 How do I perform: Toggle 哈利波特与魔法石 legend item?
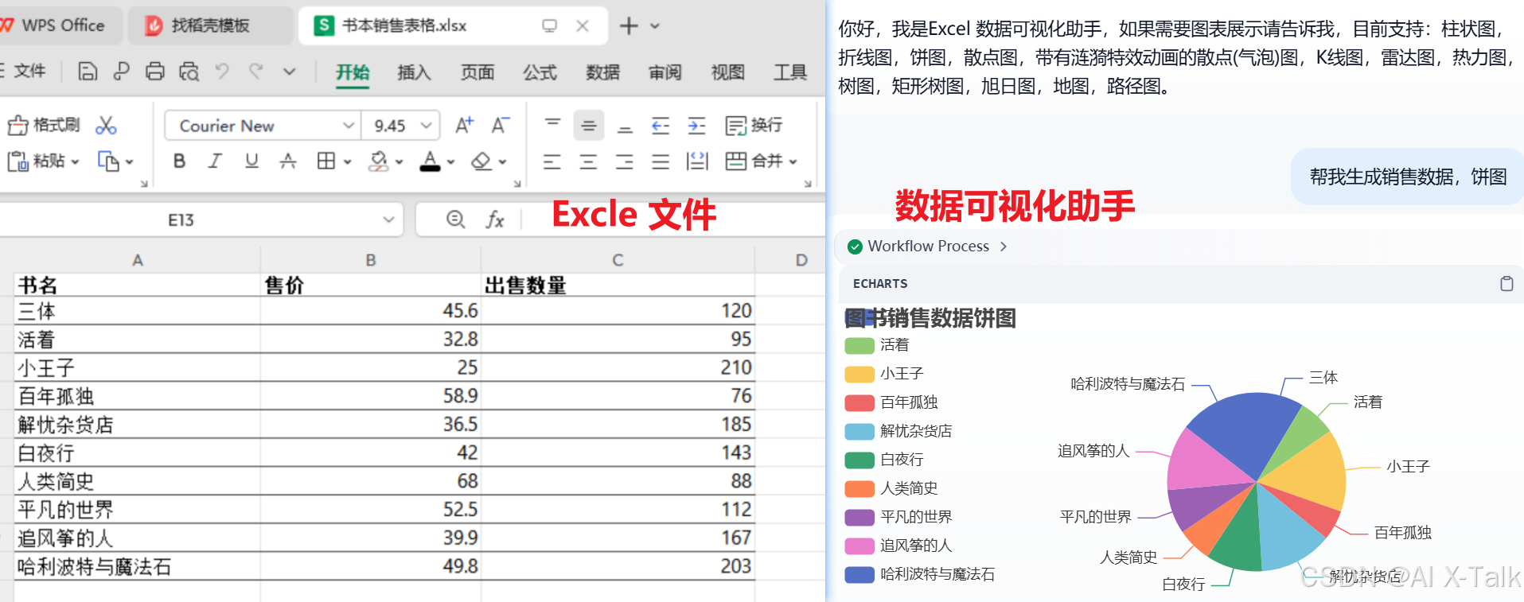coord(920,574)
